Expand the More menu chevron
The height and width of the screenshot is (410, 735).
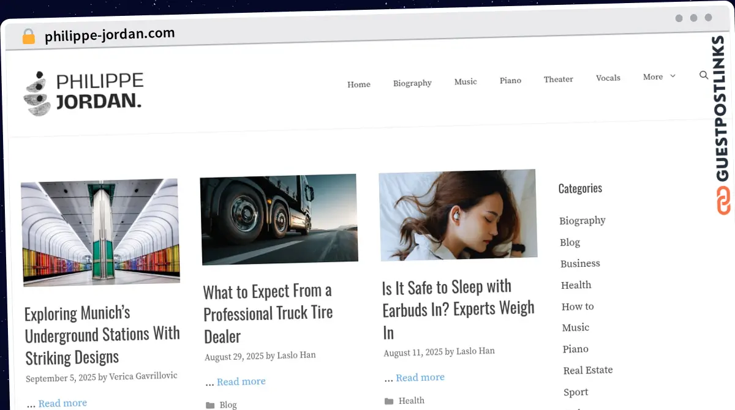pyautogui.click(x=673, y=76)
